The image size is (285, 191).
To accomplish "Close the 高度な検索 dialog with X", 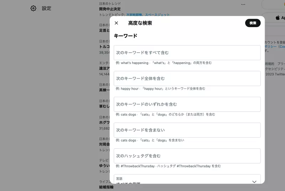I will point(116,23).
